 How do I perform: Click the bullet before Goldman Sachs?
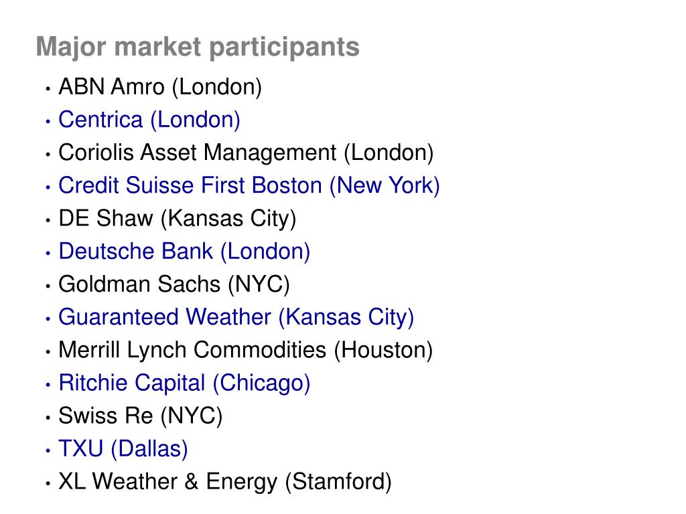click(48, 286)
